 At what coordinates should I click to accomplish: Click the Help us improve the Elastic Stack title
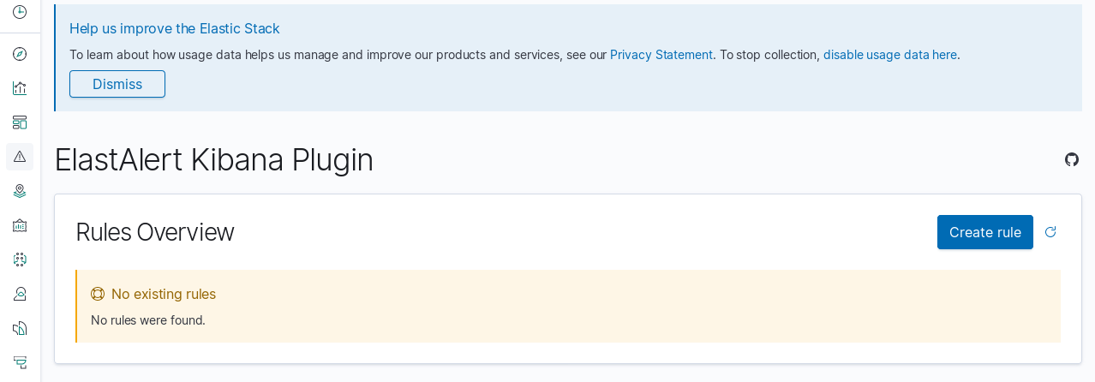[175, 28]
